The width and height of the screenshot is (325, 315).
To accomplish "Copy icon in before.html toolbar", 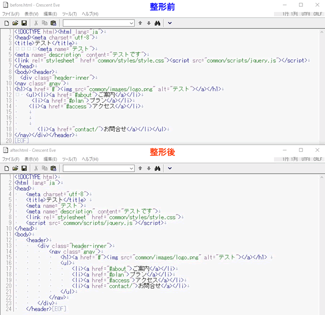I will (x=44, y=23).
